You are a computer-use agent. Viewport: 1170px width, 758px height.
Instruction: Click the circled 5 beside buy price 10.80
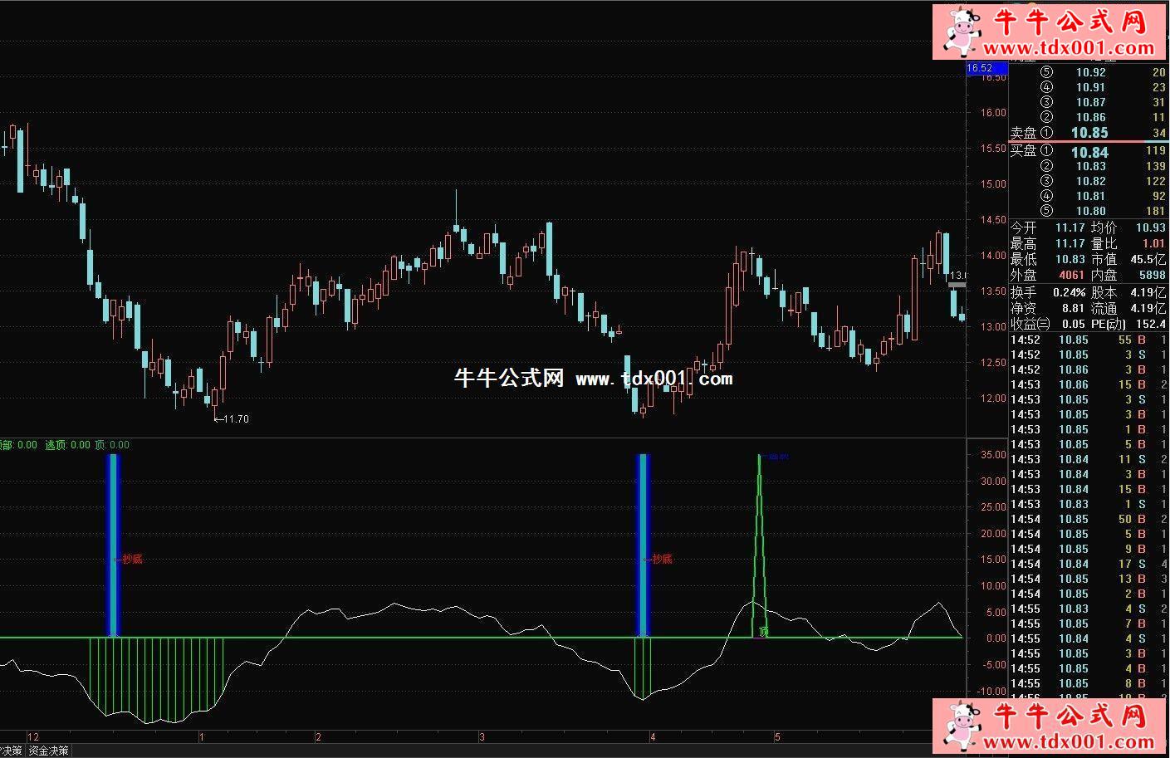coord(1046,211)
